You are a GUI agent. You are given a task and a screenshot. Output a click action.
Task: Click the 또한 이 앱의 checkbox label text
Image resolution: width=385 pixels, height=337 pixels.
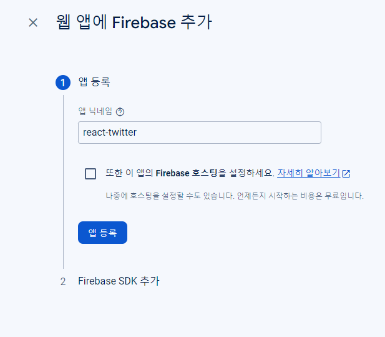coord(129,173)
